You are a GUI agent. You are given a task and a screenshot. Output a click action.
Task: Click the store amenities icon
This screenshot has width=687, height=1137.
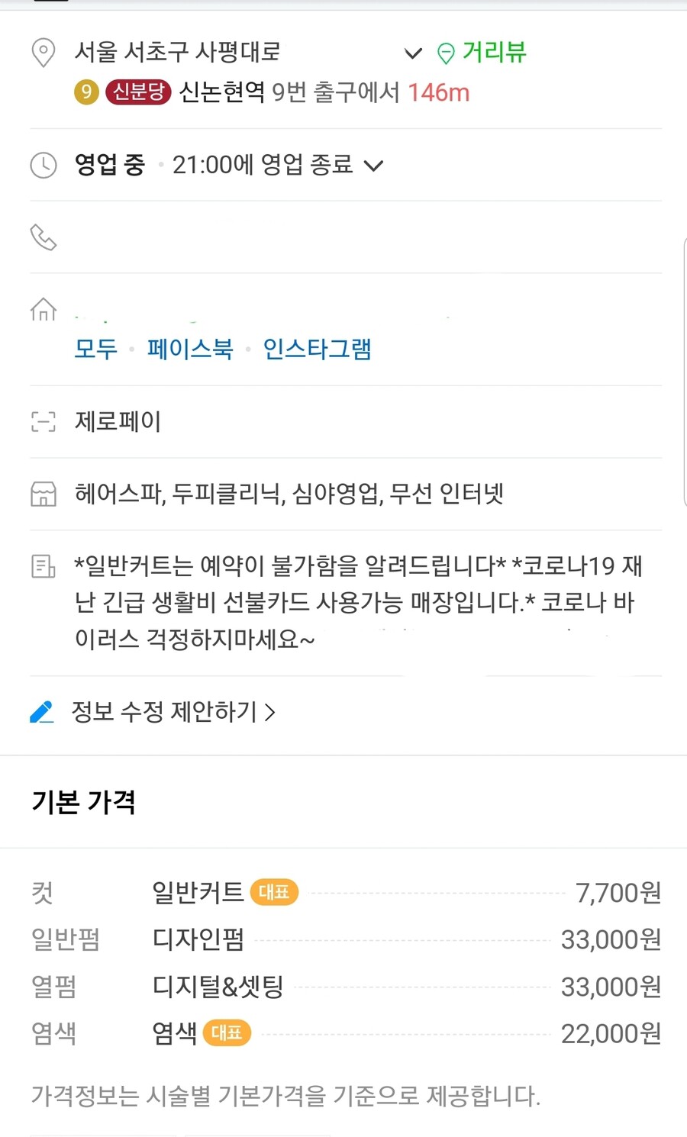click(x=44, y=494)
